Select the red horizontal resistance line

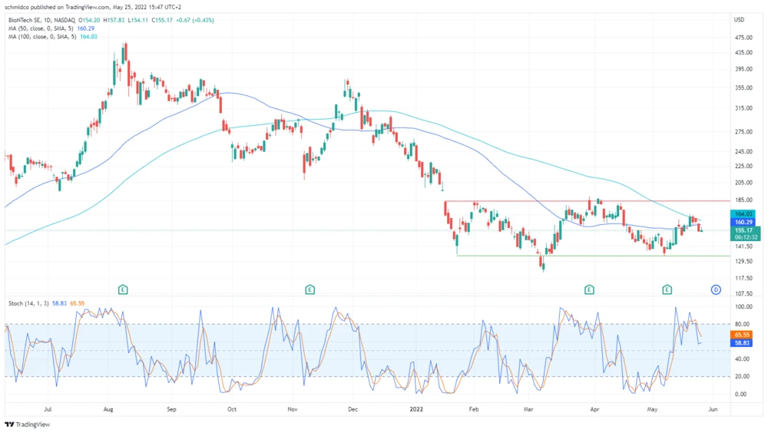pos(588,201)
